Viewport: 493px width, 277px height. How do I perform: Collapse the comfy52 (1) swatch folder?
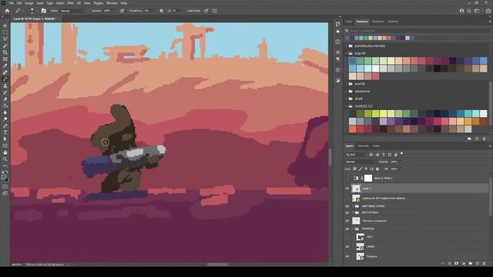(x=347, y=106)
